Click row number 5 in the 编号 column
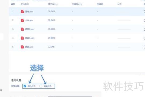This screenshot has width=145, height=97. pyautogui.click(x=13, y=47)
